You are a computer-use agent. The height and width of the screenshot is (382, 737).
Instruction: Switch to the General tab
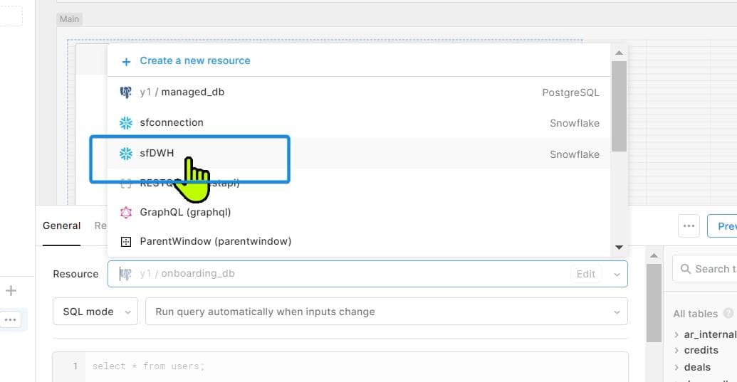(x=62, y=226)
